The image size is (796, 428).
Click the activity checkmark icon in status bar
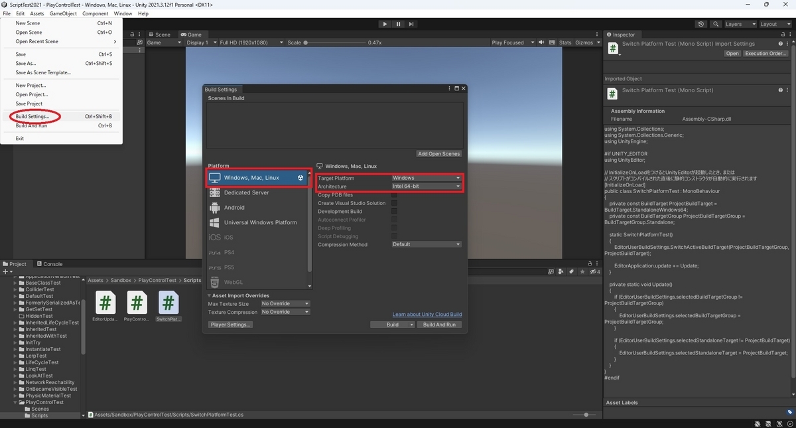[789, 423]
